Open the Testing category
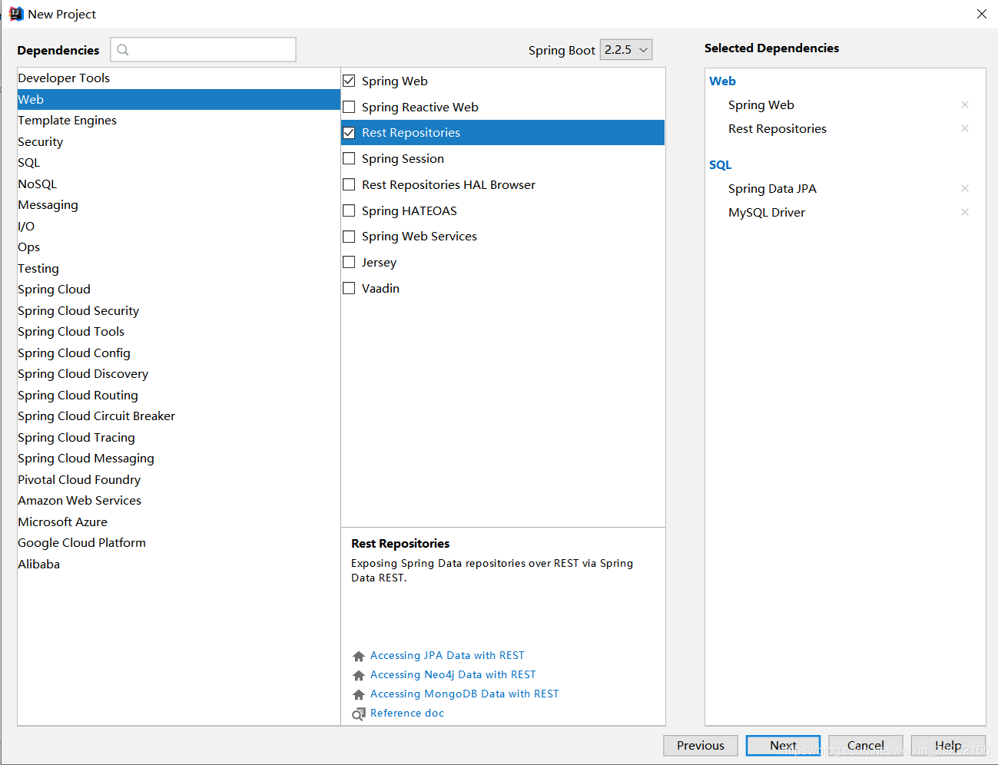This screenshot has width=998, height=765. point(178,269)
